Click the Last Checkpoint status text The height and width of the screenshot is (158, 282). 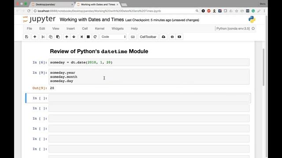[162, 20]
